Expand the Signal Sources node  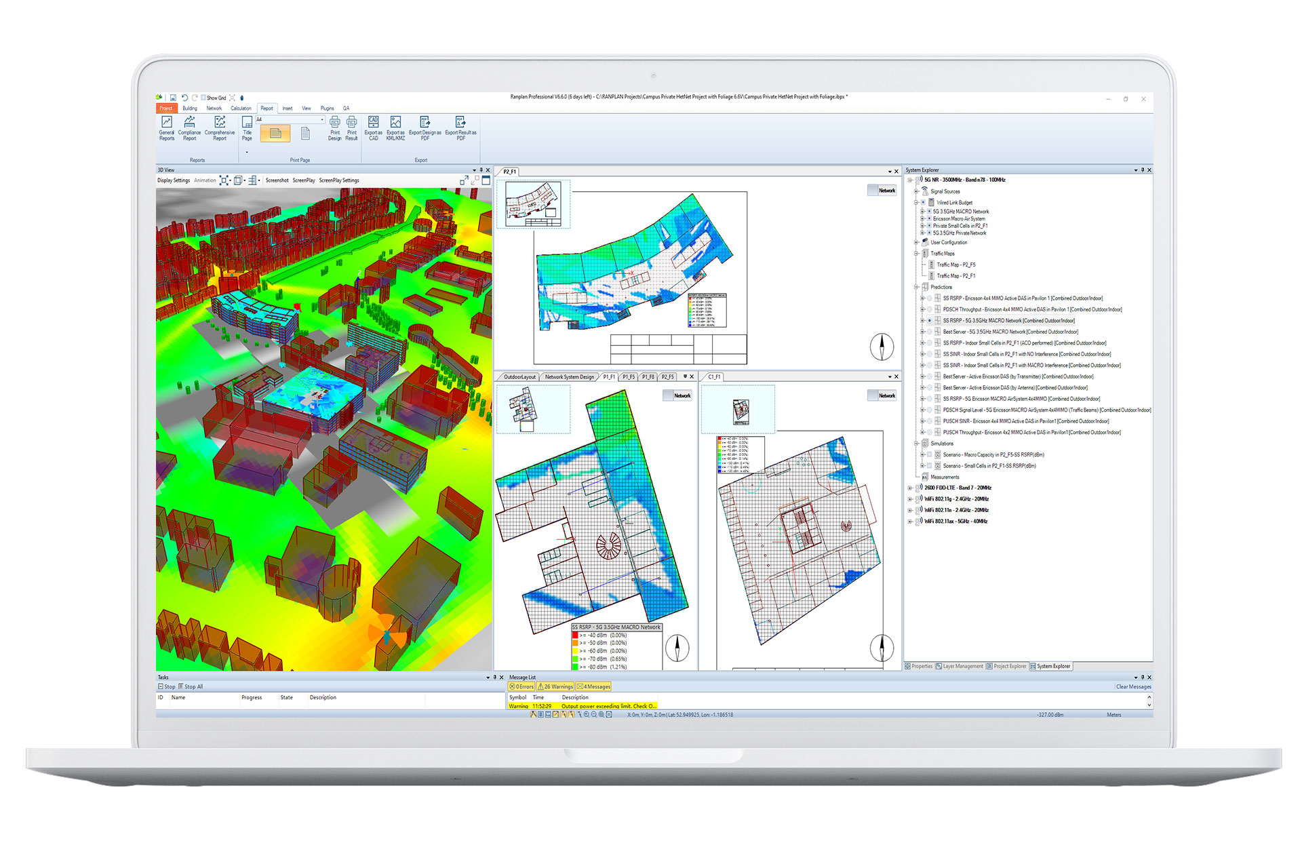(x=916, y=191)
